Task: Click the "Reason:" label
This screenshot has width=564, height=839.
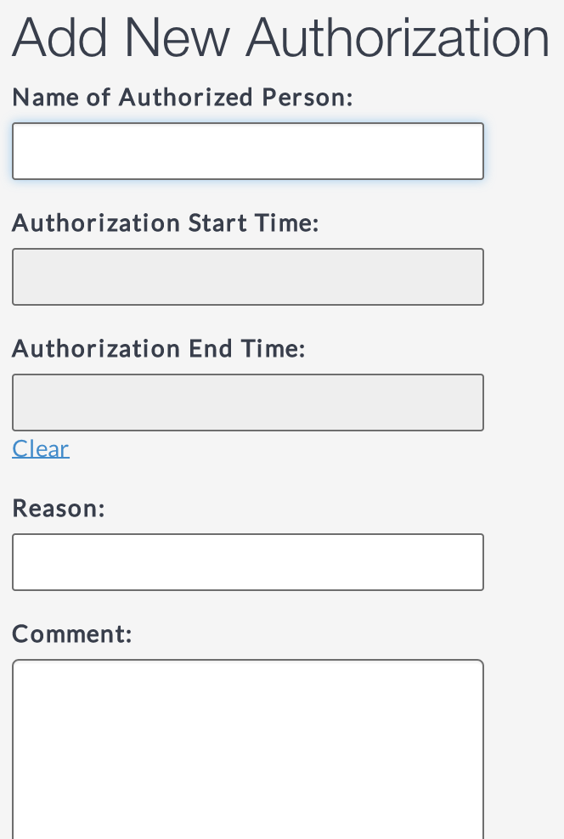Action: click(x=59, y=509)
